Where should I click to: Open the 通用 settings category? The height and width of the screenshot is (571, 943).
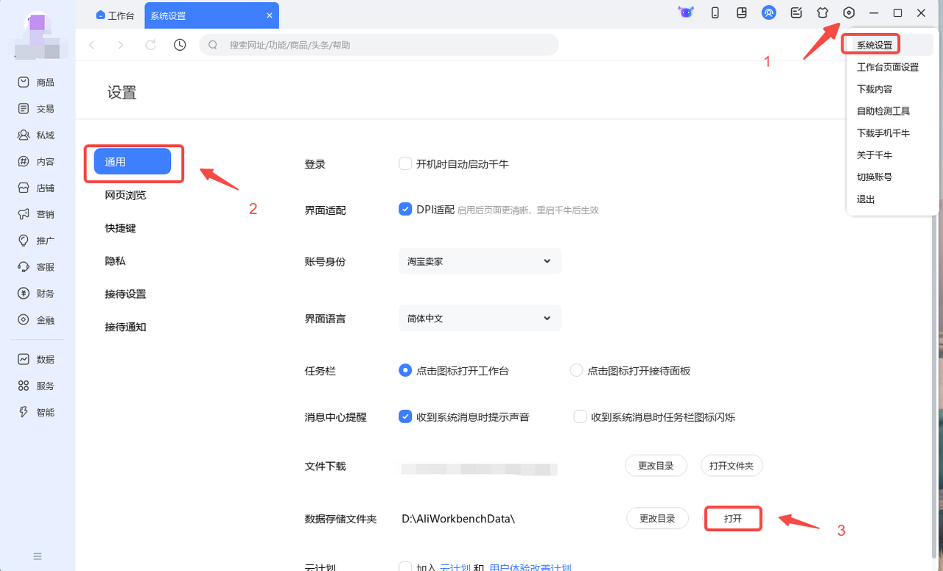(x=133, y=162)
